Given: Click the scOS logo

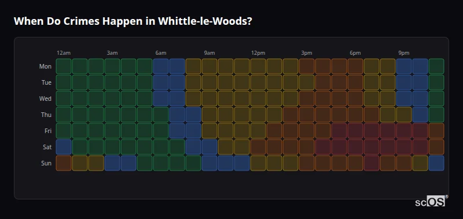Looking at the screenshot, I should [431, 201].
